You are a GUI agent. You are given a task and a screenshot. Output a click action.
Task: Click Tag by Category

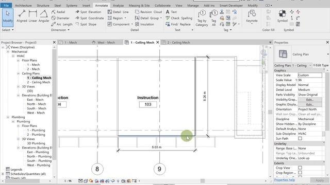(x=202, y=18)
